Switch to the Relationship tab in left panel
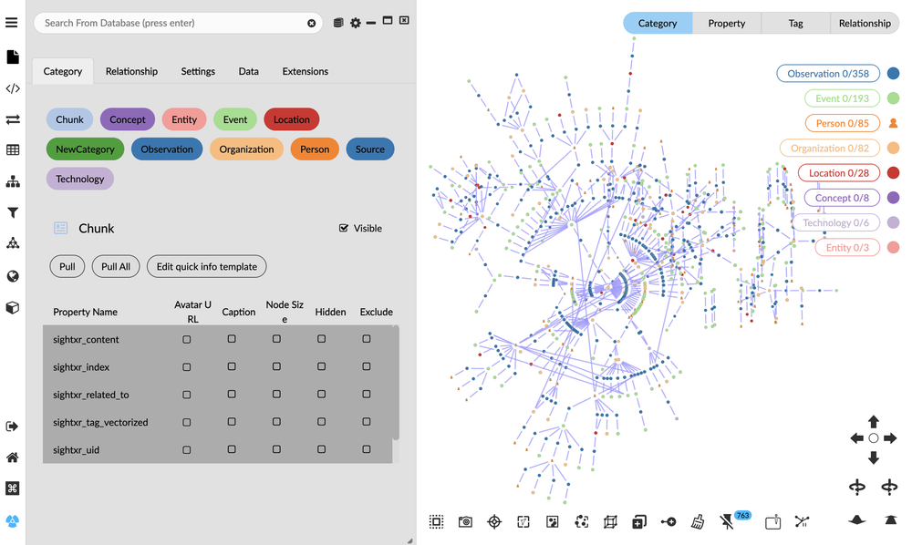Screen dimensions: 912x545 coord(131,71)
